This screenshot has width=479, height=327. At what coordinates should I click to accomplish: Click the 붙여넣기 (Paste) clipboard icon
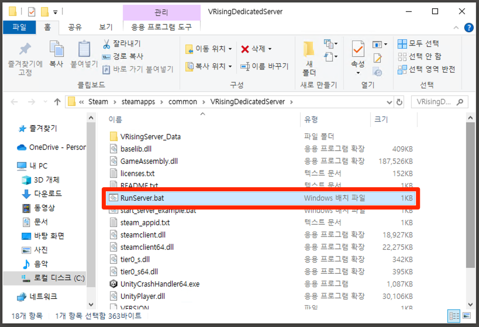click(84, 54)
